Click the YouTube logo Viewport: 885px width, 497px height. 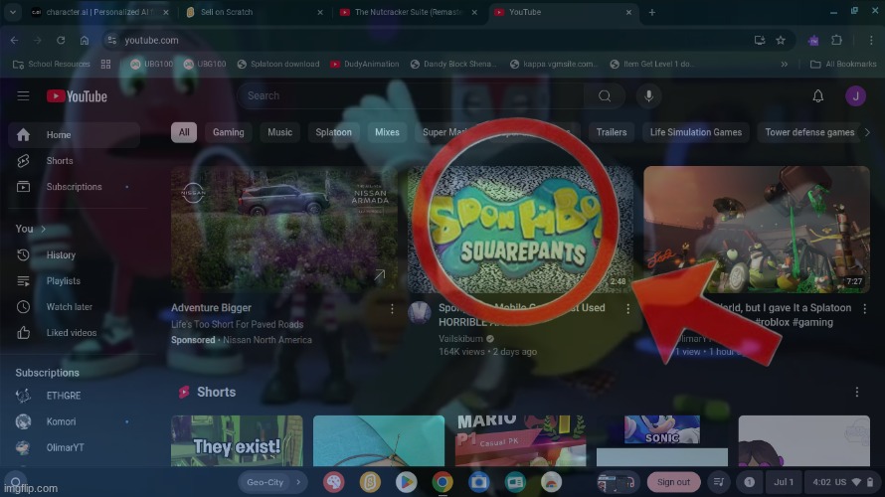[x=77, y=96]
